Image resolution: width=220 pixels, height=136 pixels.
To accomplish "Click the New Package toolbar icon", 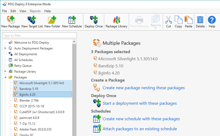I will click(x=11, y=20).
